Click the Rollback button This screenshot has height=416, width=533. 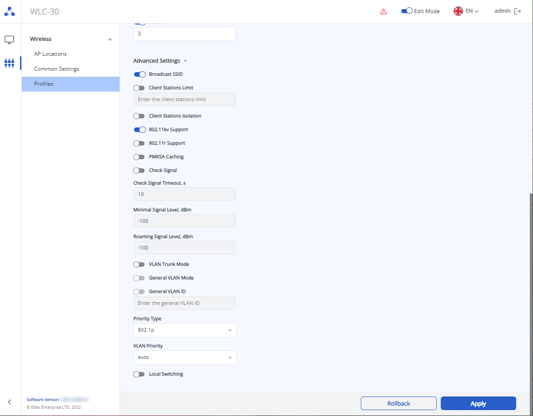[399, 403]
